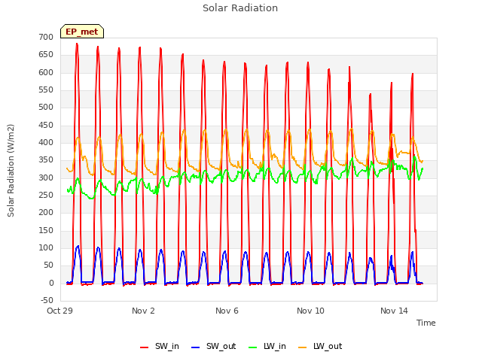Viewport: 482px width, 361px height.
Task: Click the 700 y-axis tick label
Action: coord(46,37)
